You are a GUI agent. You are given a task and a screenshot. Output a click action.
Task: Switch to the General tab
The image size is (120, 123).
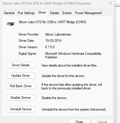click(9, 13)
